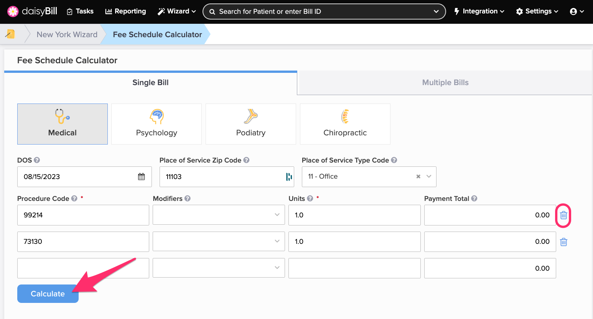Image resolution: width=593 pixels, height=319 pixels.
Task: Show help for Place of Service Zip Code
Action: coord(246,160)
